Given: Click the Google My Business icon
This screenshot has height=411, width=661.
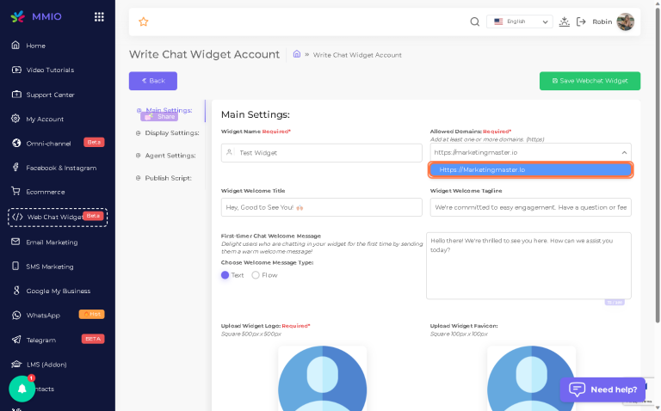Looking at the screenshot, I should pos(16,291).
